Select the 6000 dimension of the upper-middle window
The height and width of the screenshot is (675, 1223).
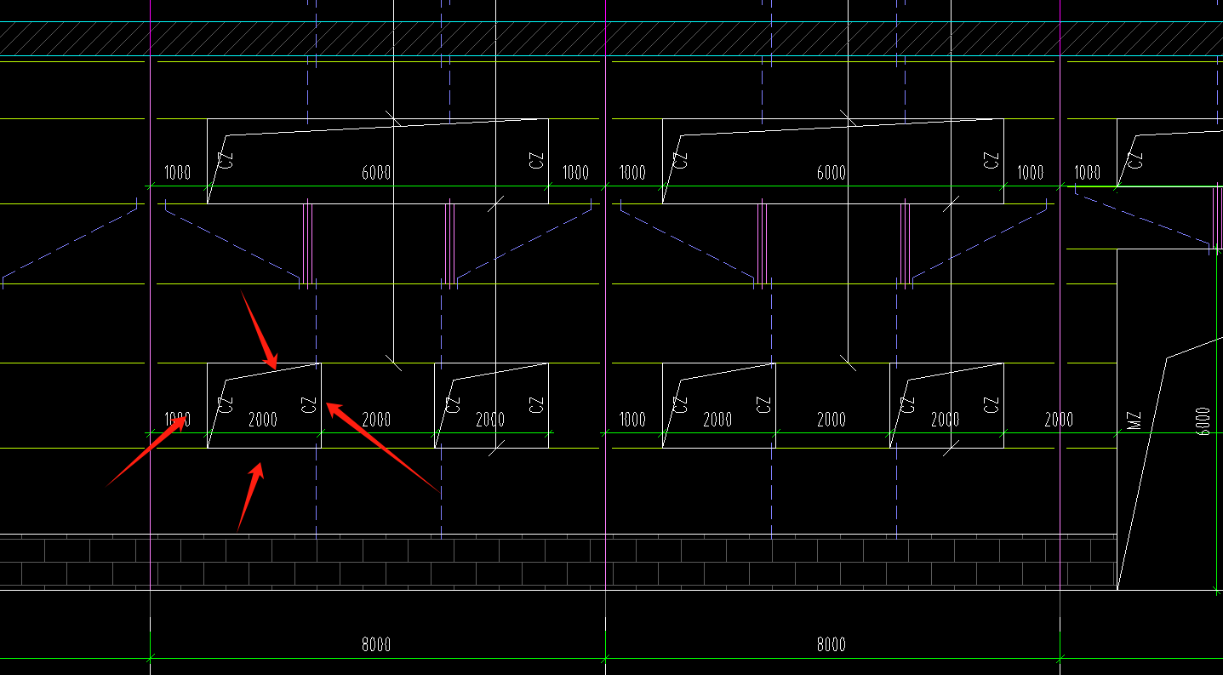click(x=832, y=173)
